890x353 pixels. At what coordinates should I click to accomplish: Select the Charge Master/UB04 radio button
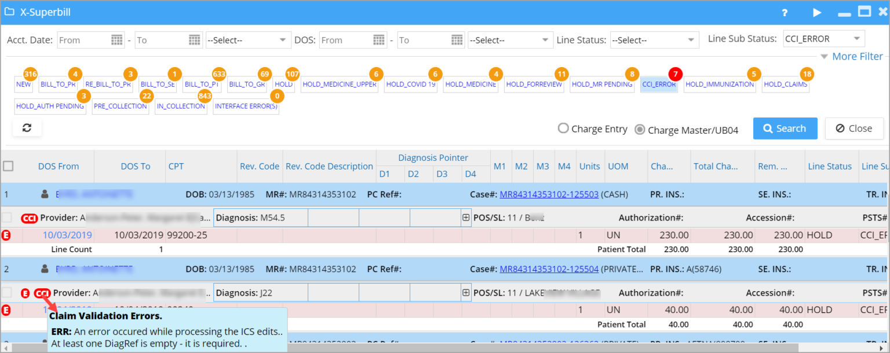(x=640, y=129)
